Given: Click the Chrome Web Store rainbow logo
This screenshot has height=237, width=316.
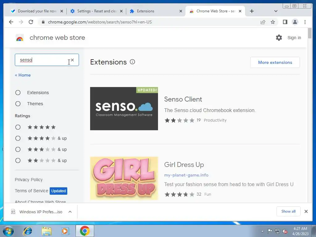Looking at the screenshot, I should (x=20, y=38).
